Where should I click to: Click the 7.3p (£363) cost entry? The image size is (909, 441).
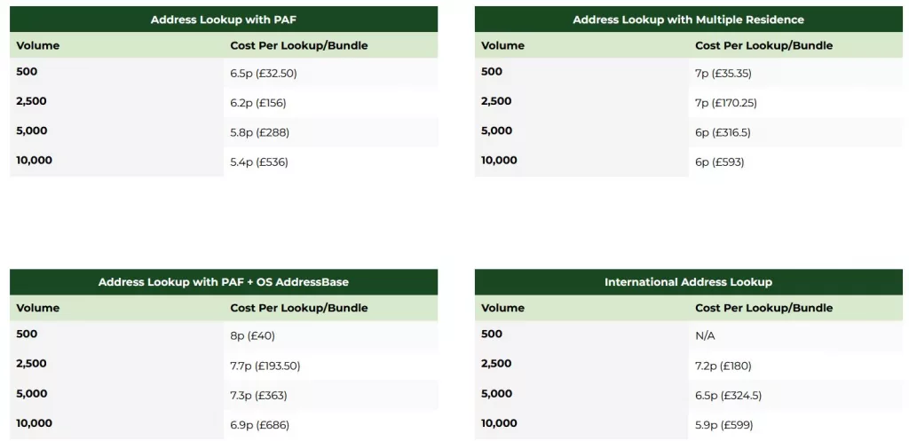pyautogui.click(x=259, y=396)
